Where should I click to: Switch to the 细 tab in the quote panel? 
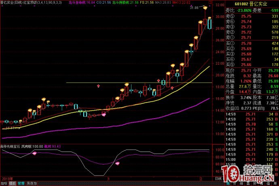241,184
